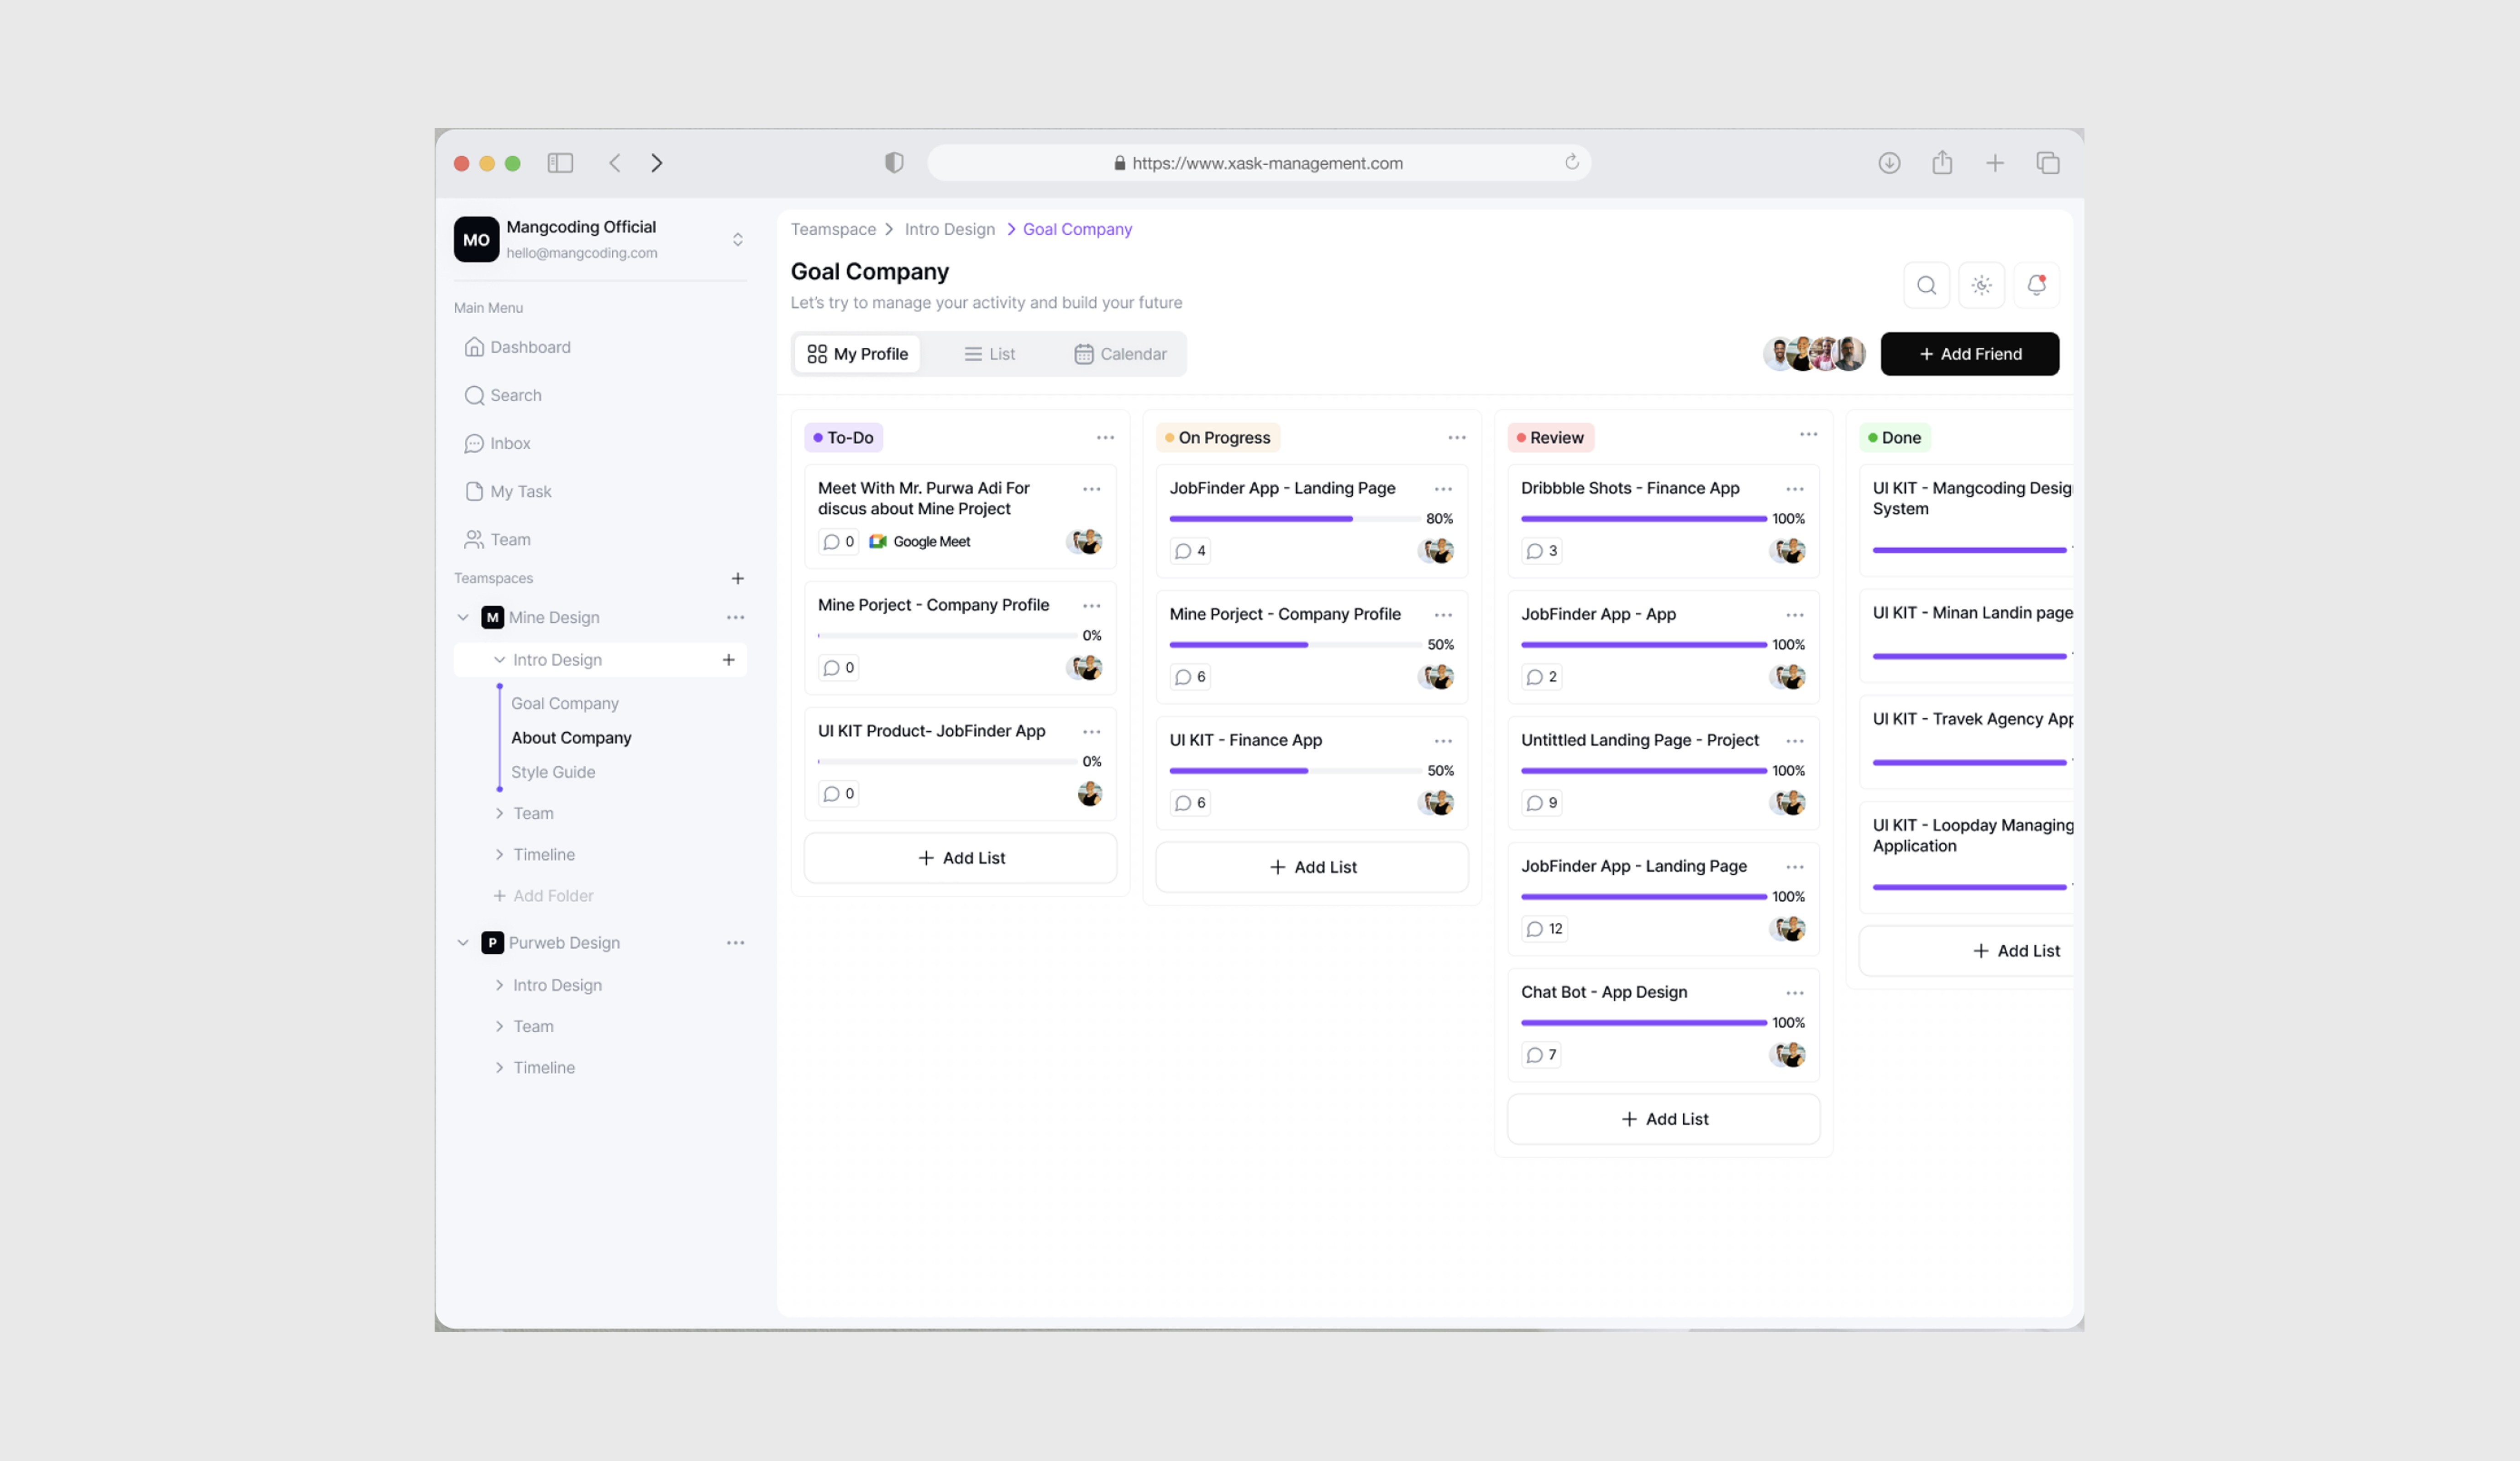The height and width of the screenshot is (1461, 2520).
Task: Open options for Dribbble Shots - Finance App card
Action: (x=1795, y=489)
